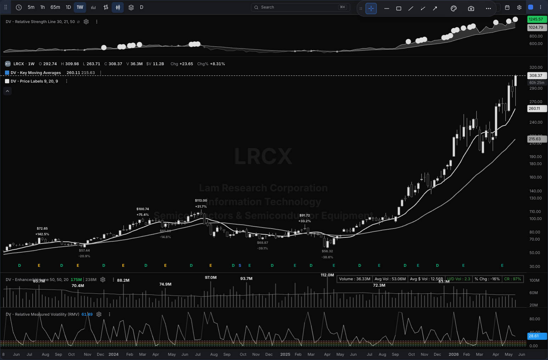Select the horizontal line drawing tool
Screen dimensions: 548x360
click(387, 9)
